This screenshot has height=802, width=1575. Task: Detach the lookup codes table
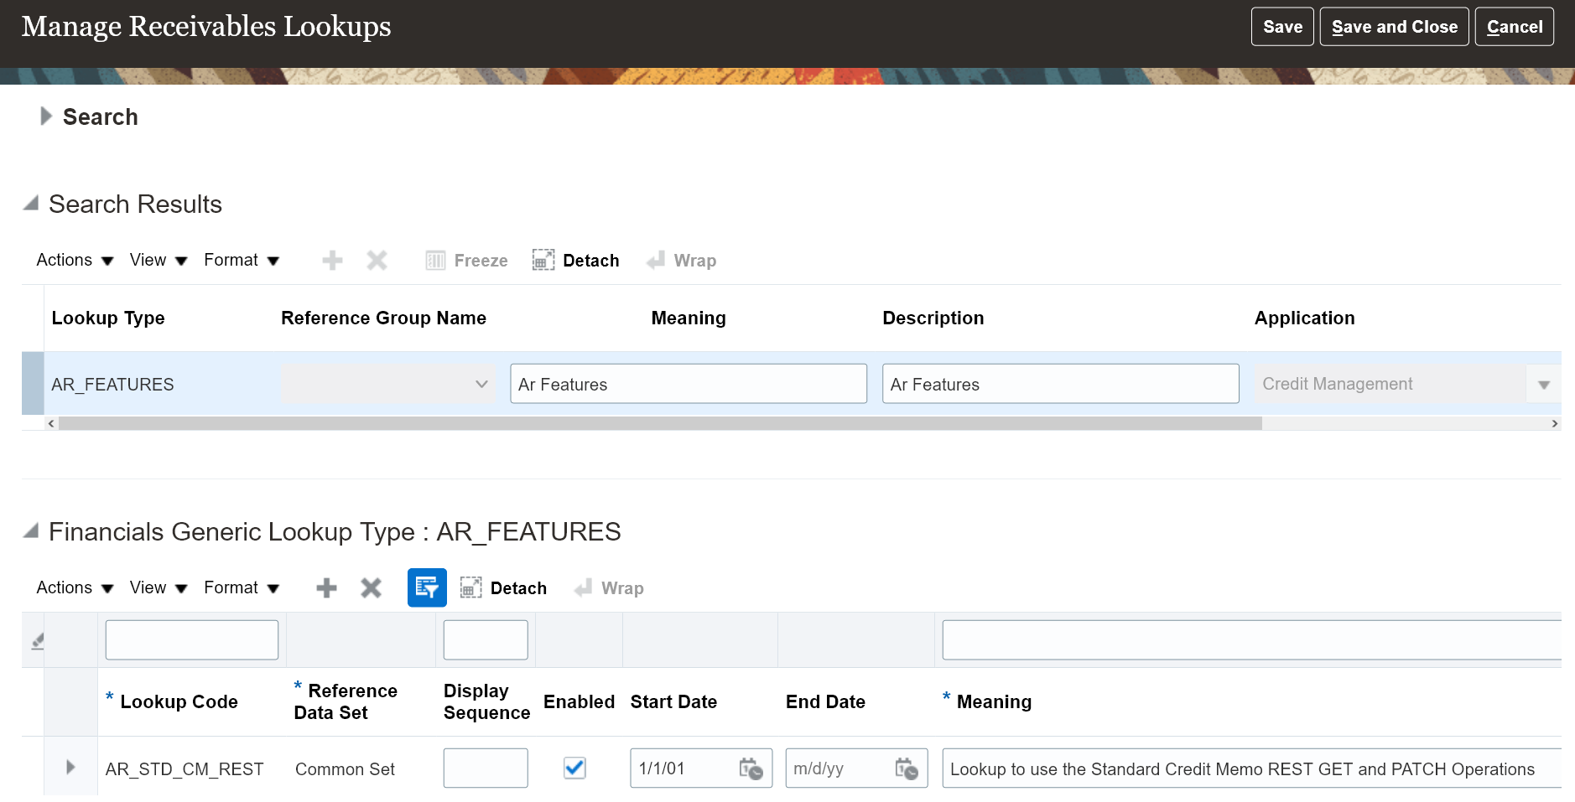pyautogui.click(x=504, y=588)
